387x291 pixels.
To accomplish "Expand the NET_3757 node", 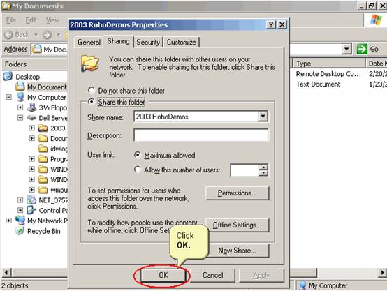I will tap(20, 200).
